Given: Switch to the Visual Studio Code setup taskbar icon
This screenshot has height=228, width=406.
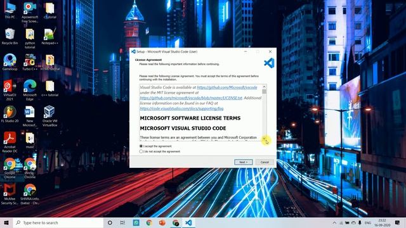Looking at the screenshot, I should coord(189,222).
